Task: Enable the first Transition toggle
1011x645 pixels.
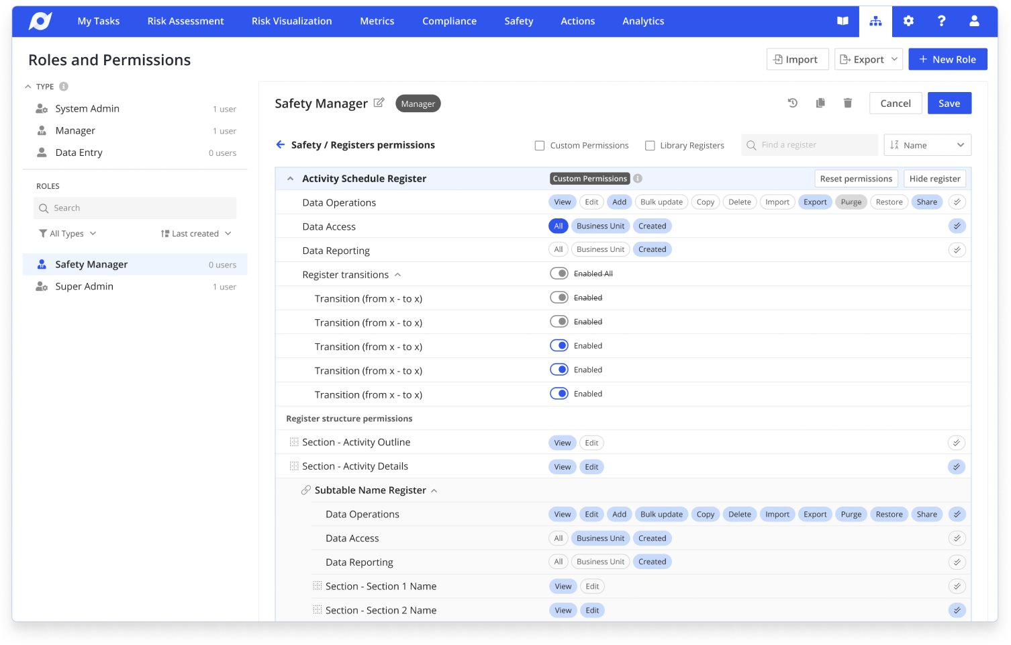Action: tap(559, 297)
